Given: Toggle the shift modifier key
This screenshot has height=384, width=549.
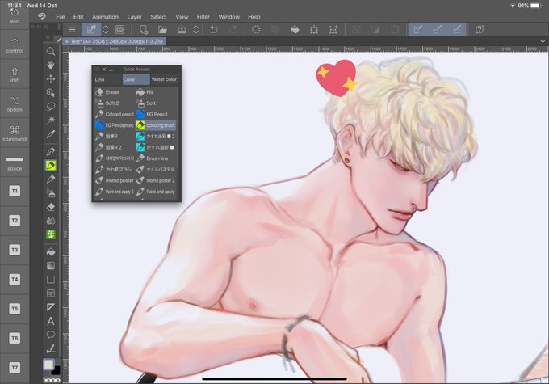Looking at the screenshot, I should [15, 74].
